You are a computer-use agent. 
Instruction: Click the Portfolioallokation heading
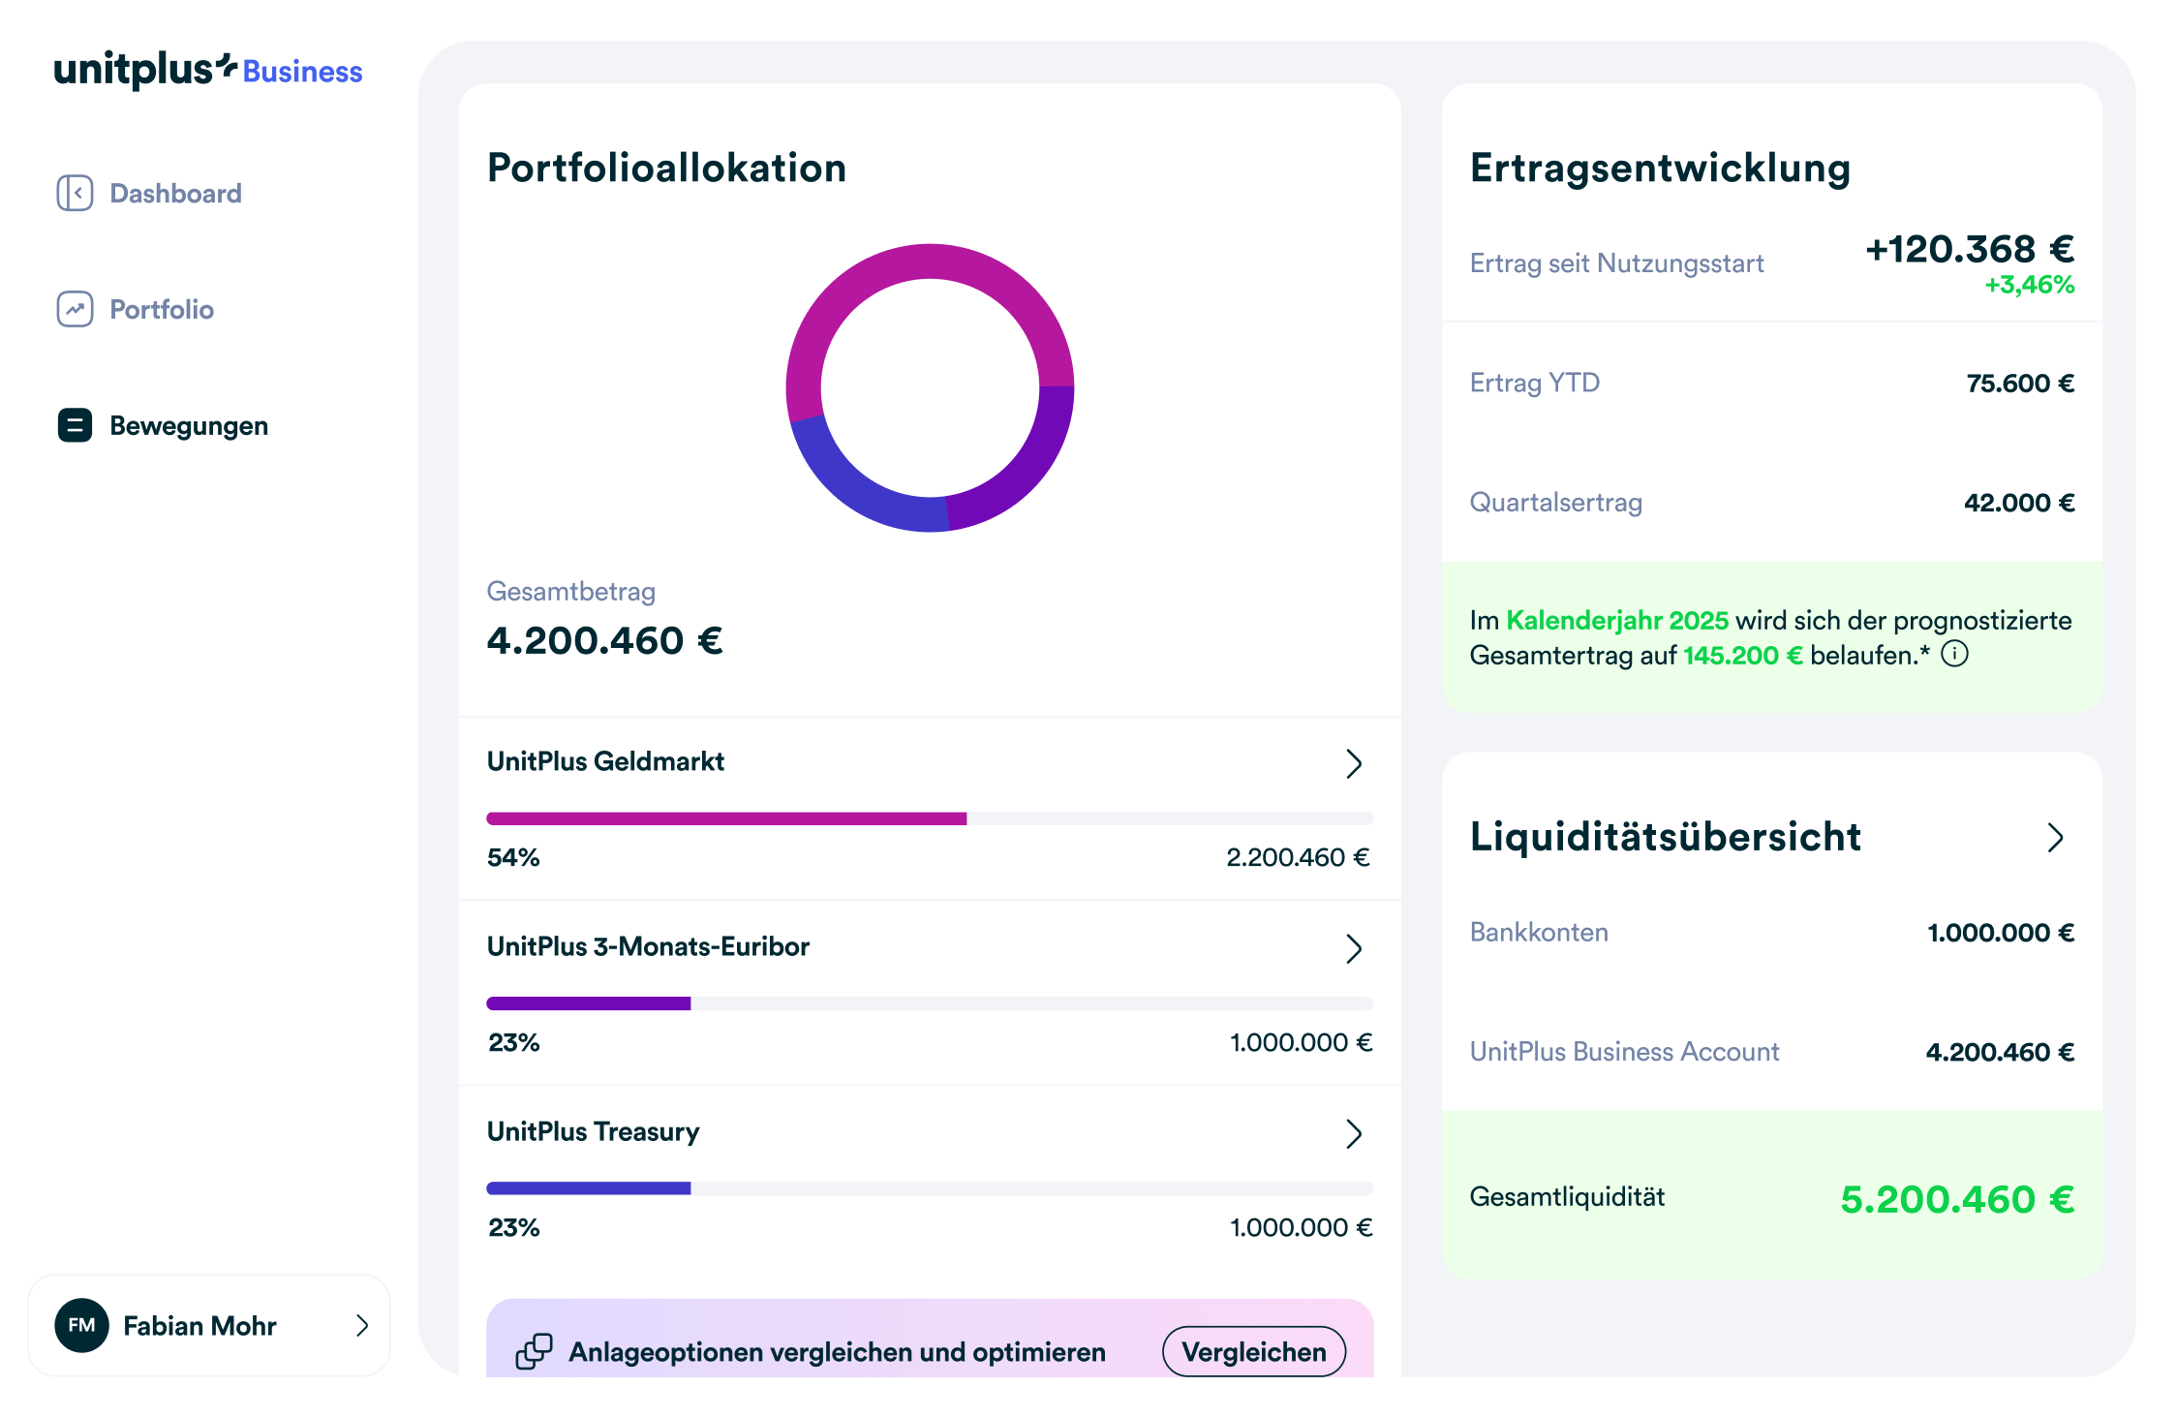point(666,168)
